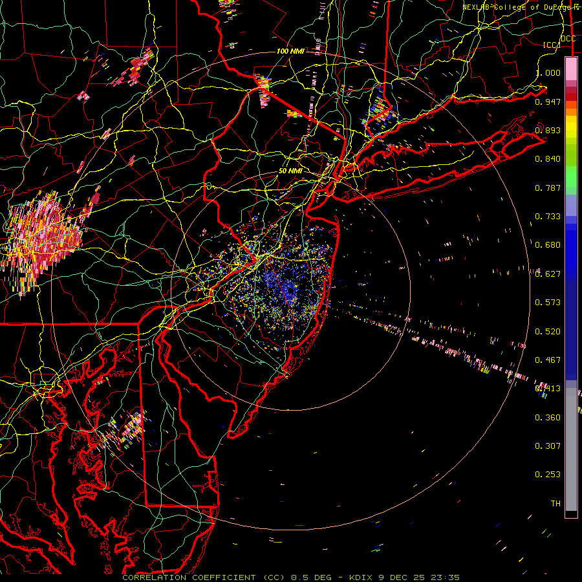Select the 0.467 legend value
The width and height of the screenshot is (582, 582).
tap(548, 360)
